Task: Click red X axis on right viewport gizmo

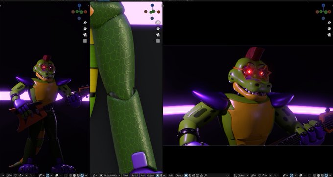Action: (330, 12)
